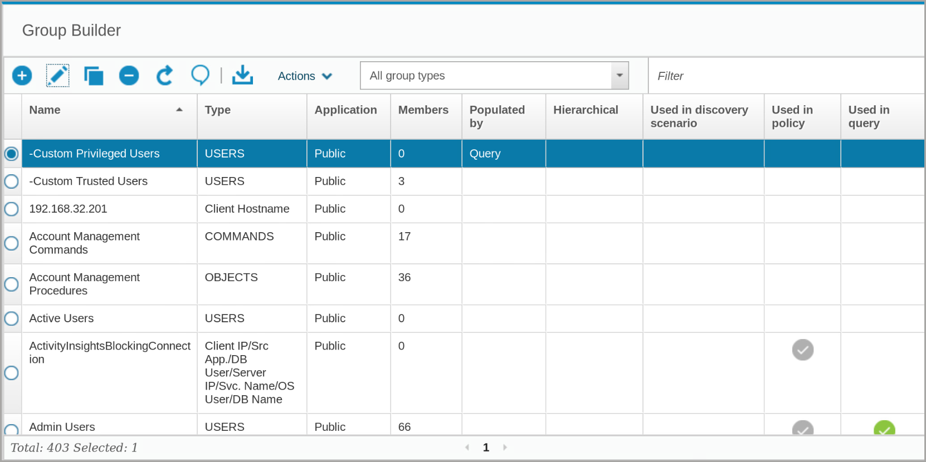Click the green query checkmark for Admin Users
The width and height of the screenshot is (926, 462).
(884, 429)
